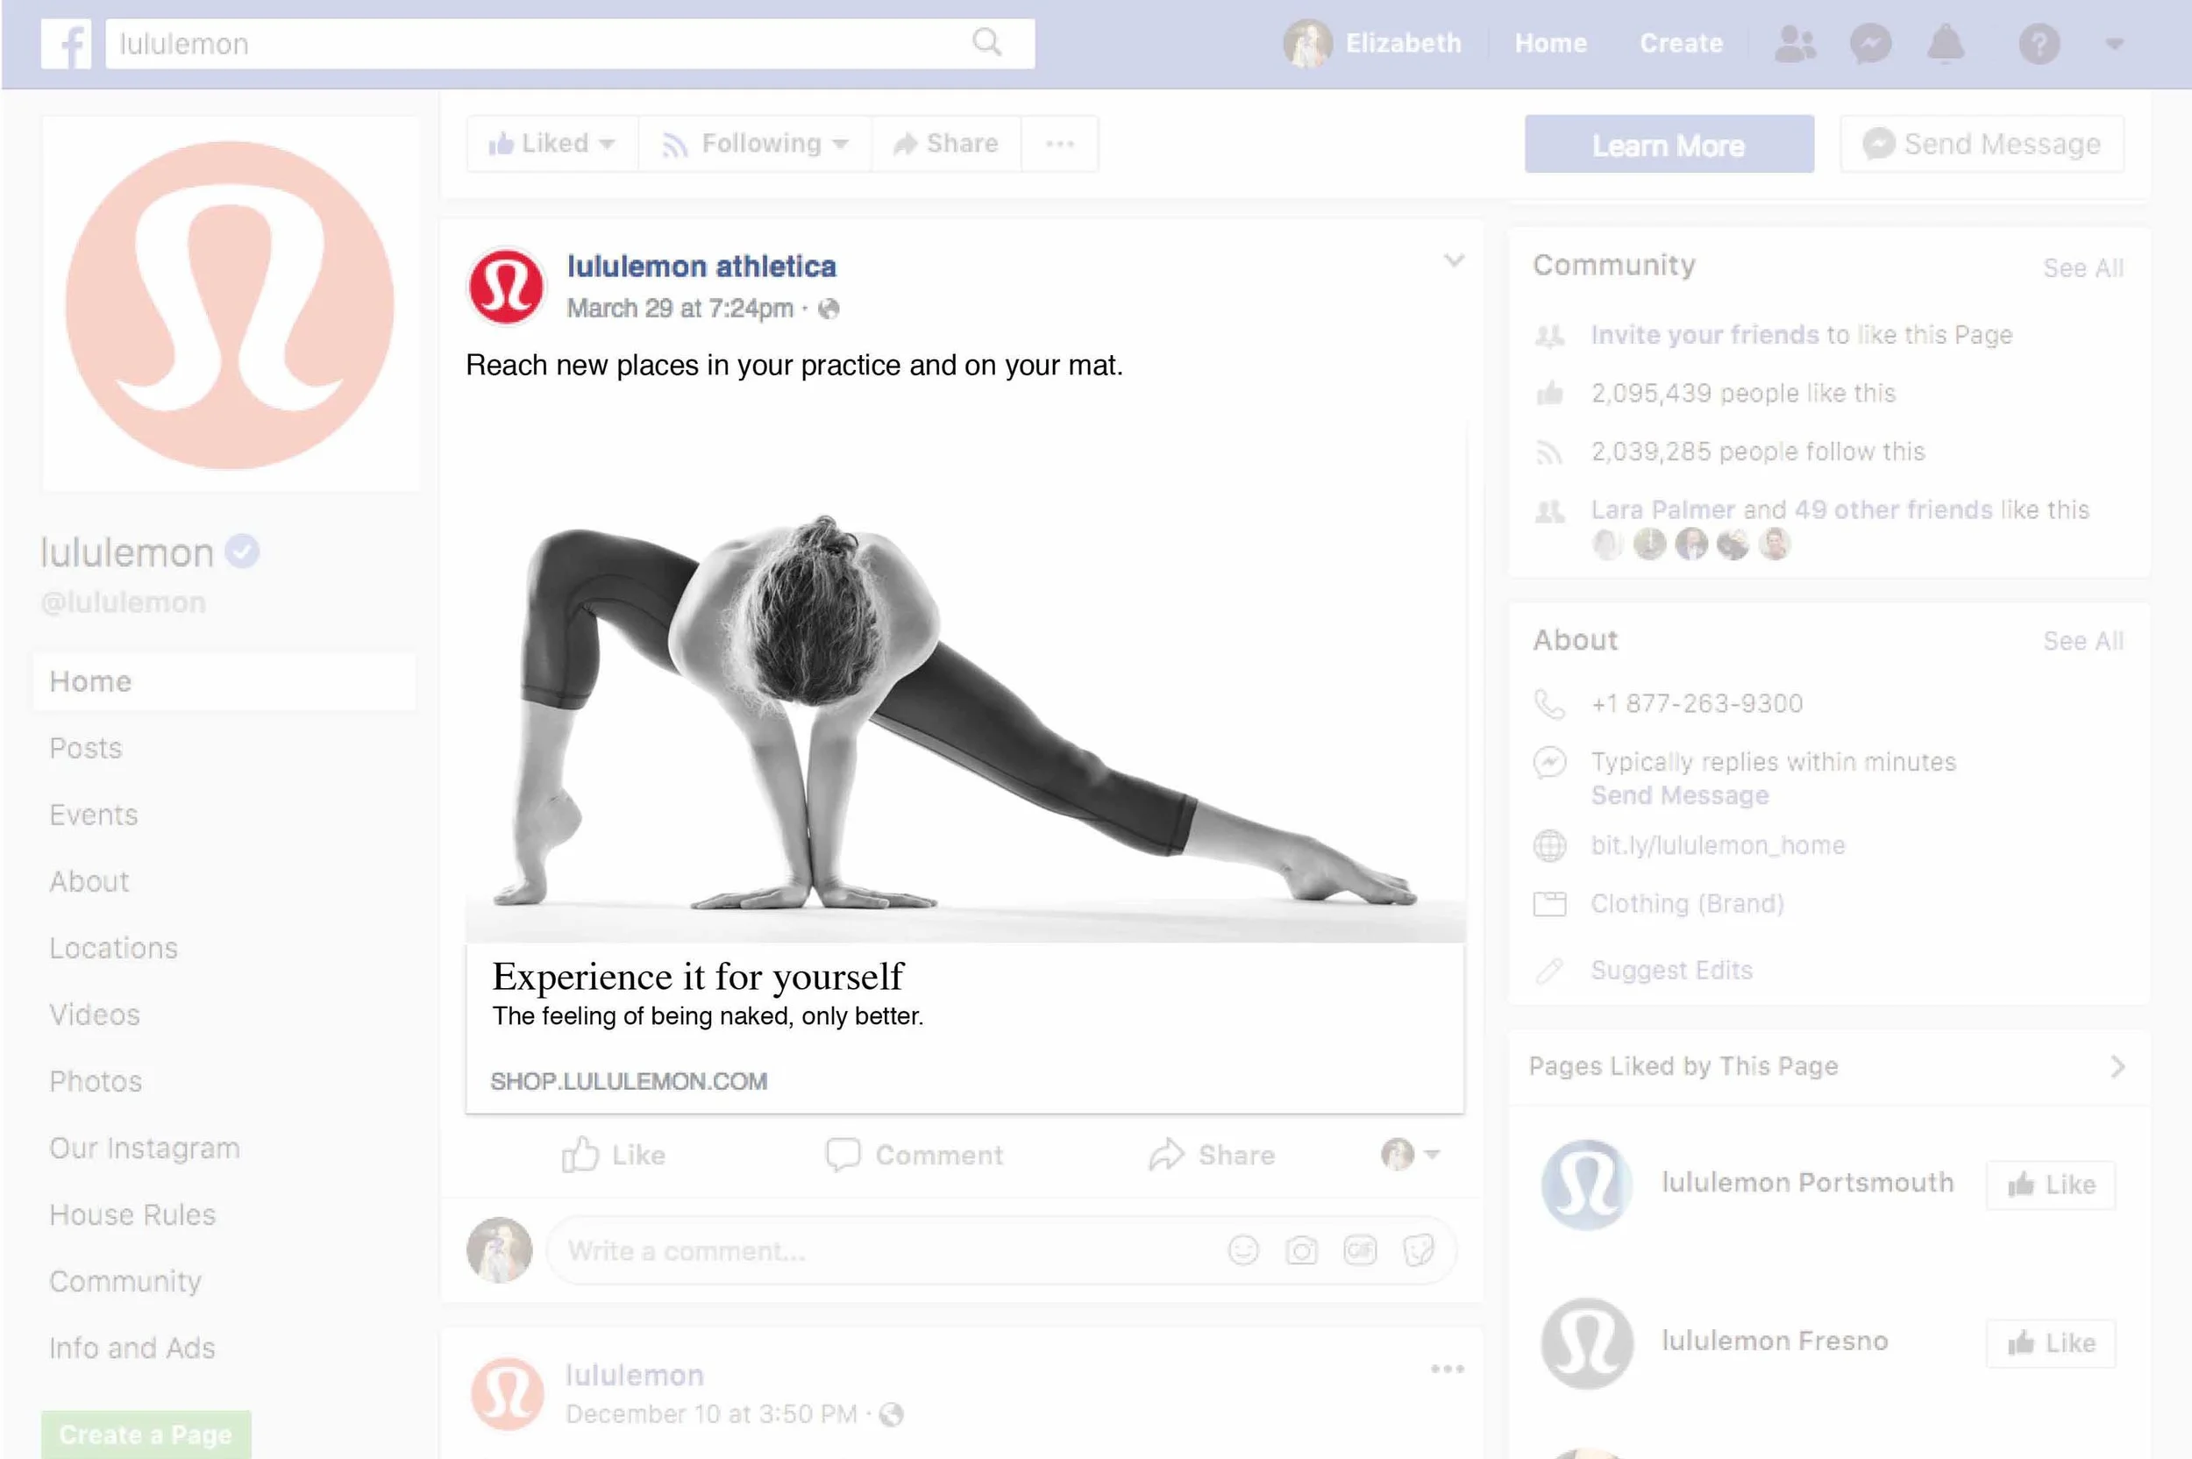Image resolution: width=2192 pixels, height=1459 pixels.
Task: Click the Facebook logo icon
Action: (66, 44)
